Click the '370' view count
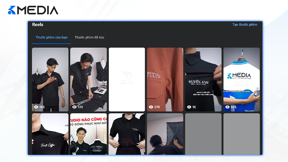This screenshot has height=162, width=288. pos(157,107)
